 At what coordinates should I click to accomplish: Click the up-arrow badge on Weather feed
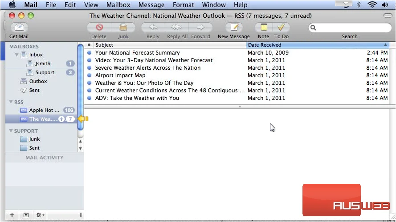[61, 119]
